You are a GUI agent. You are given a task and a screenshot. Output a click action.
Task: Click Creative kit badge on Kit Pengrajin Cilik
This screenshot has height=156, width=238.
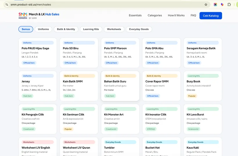point(28,129)
